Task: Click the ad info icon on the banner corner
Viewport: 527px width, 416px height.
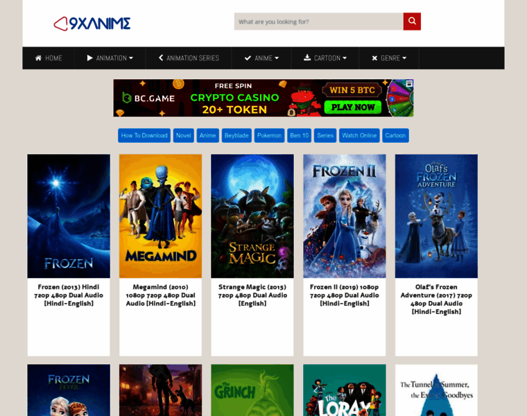Action: point(409,83)
